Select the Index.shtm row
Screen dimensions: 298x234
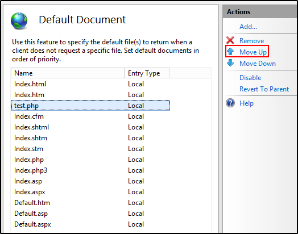(90, 138)
